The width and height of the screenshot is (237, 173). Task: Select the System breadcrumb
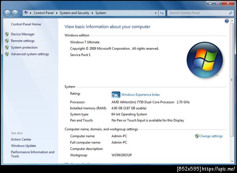pyautogui.click(x=101, y=13)
